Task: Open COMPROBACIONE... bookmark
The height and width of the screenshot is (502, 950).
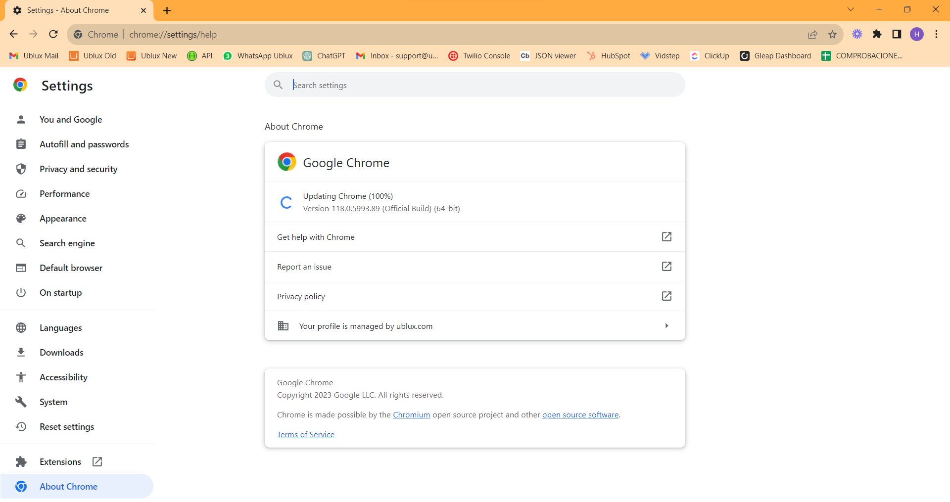Action: (x=862, y=56)
